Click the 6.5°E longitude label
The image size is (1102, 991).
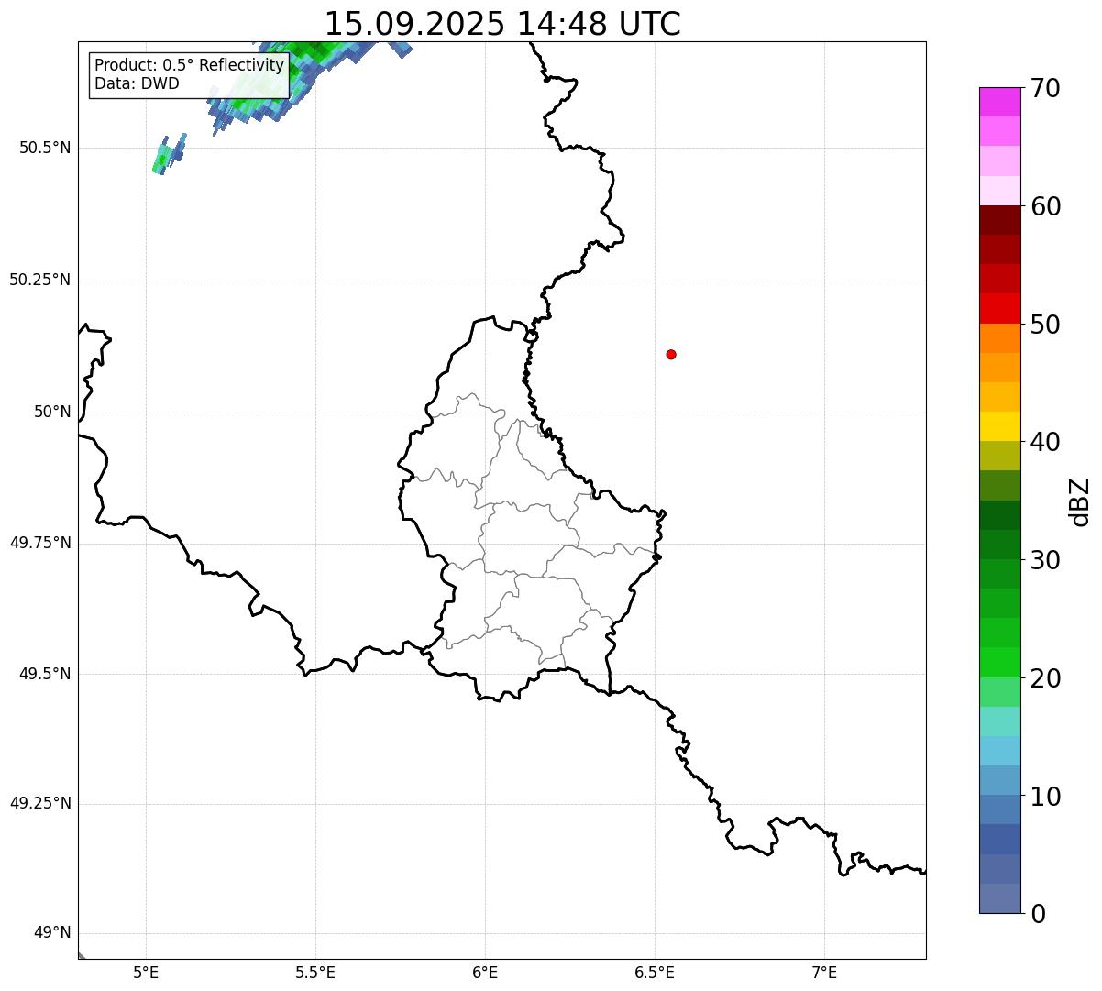pyautogui.click(x=655, y=973)
